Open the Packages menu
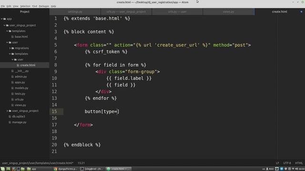The image size is (305, 171). [x=44, y=6]
